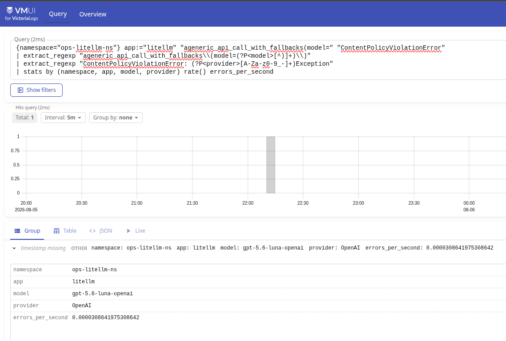The image size is (506, 341).
Task: Switch to the JSON results tab
Action: pyautogui.click(x=101, y=231)
